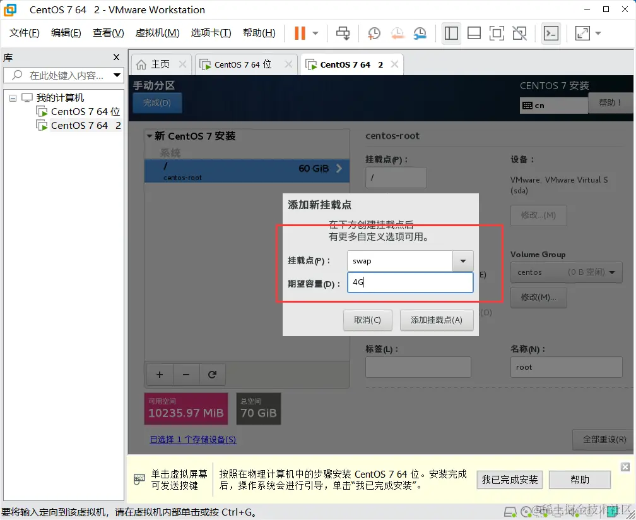Take a snapshot of this virtual machine
The width and height of the screenshot is (636, 520).
pos(374,33)
